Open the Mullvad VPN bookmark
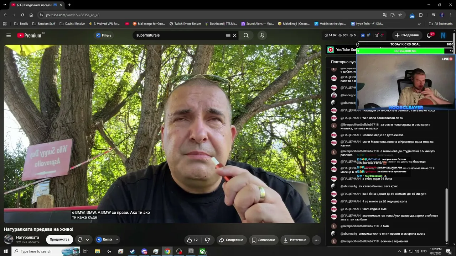The width and height of the screenshot is (456, 256). click(104, 24)
